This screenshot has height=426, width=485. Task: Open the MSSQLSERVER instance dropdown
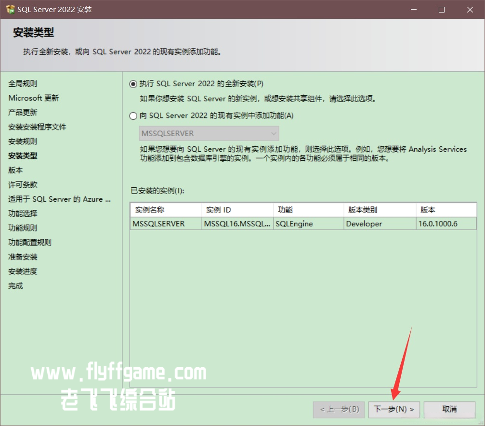209,133
